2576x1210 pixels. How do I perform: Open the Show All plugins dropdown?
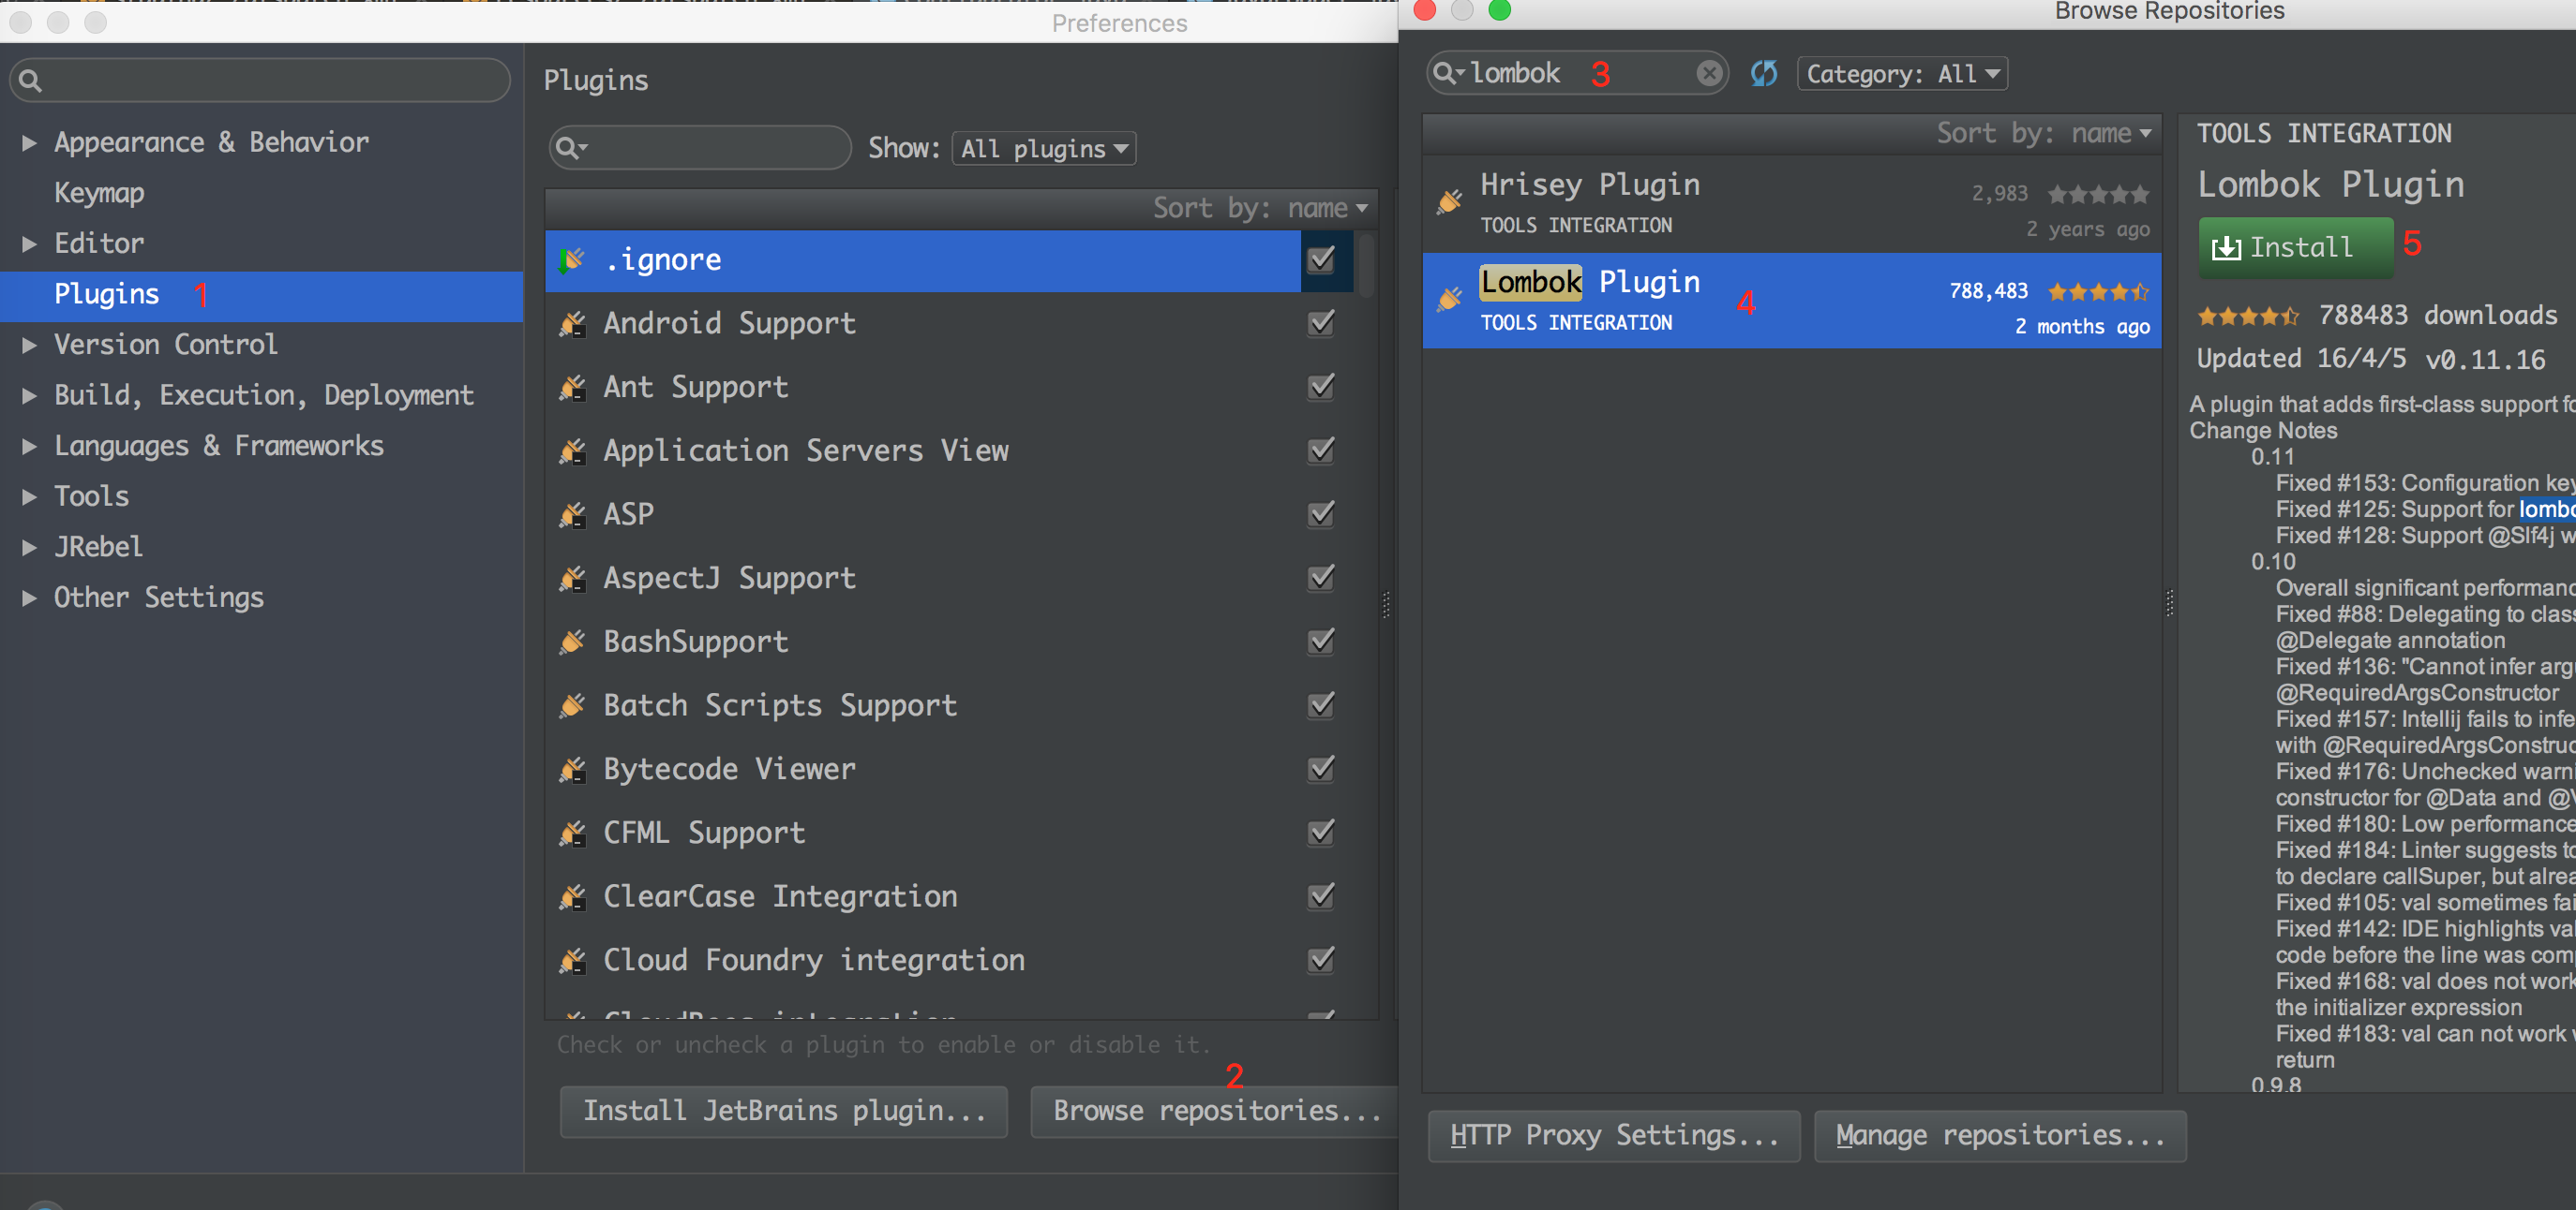click(x=1043, y=149)
